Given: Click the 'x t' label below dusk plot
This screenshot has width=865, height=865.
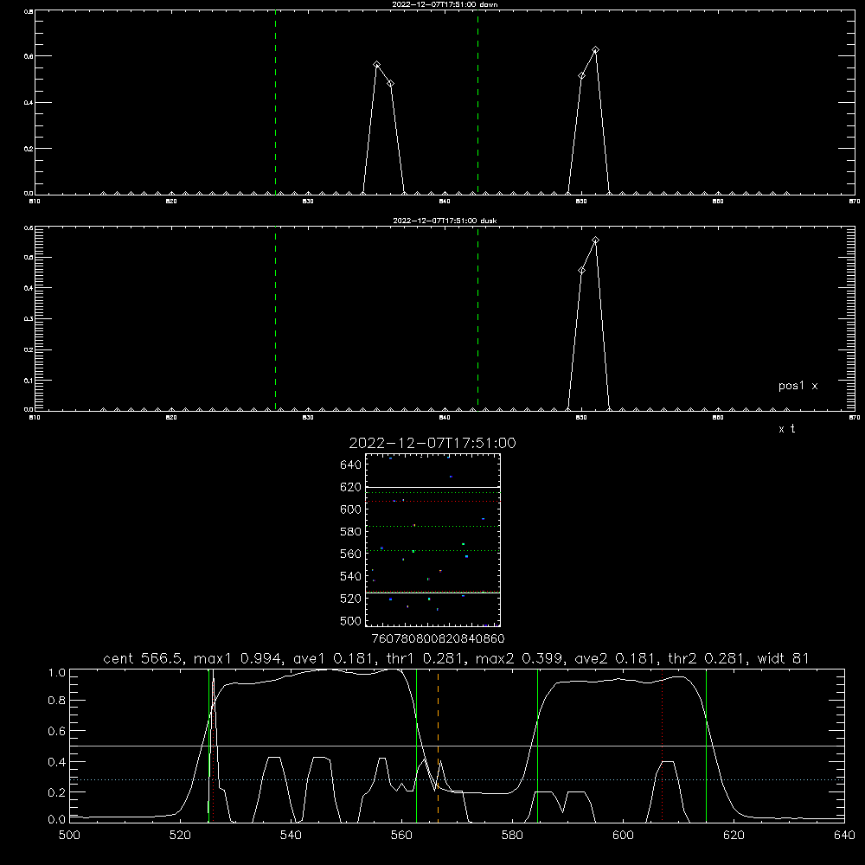Looking at the screenshot, I should click(786, 429).
